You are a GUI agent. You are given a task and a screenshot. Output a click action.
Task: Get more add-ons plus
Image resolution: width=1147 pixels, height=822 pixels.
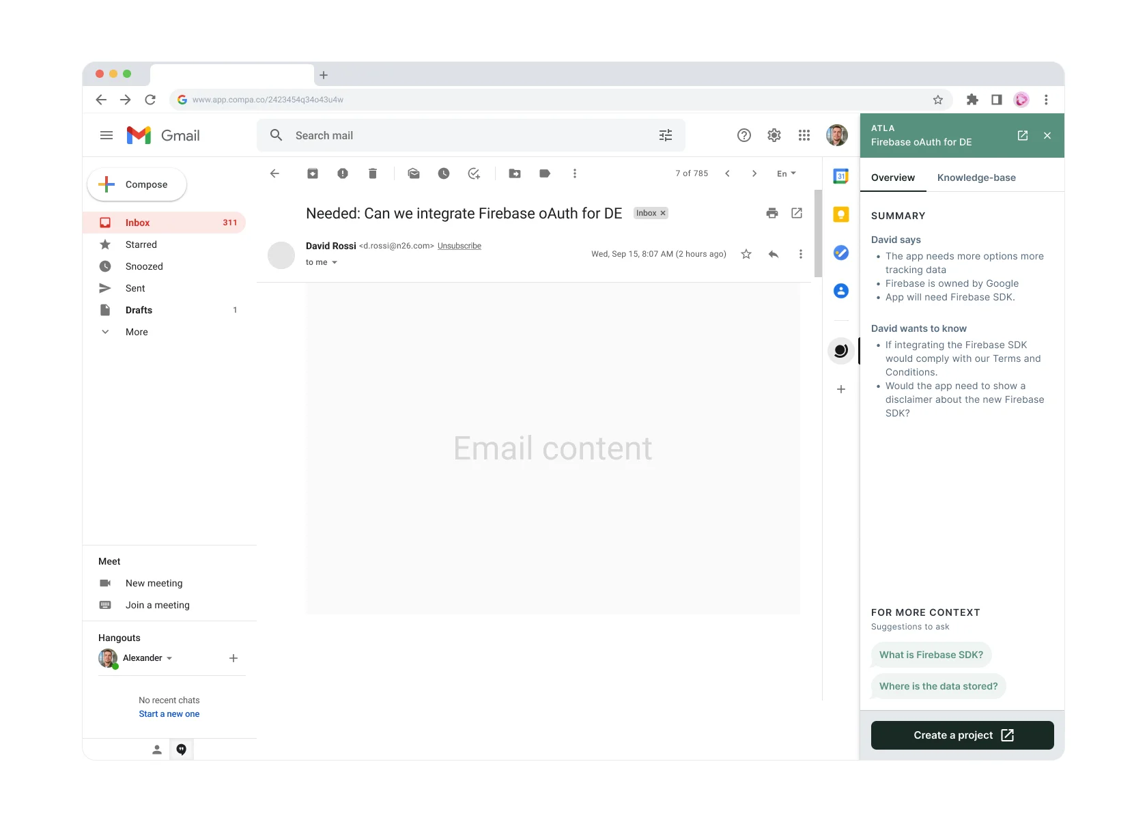click(x=841, y=389)
